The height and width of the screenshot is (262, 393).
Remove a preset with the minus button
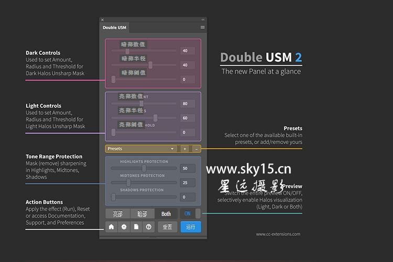click(x=196, y=149)
